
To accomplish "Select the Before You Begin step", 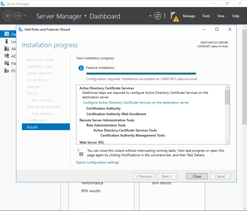I will (40, 60).
